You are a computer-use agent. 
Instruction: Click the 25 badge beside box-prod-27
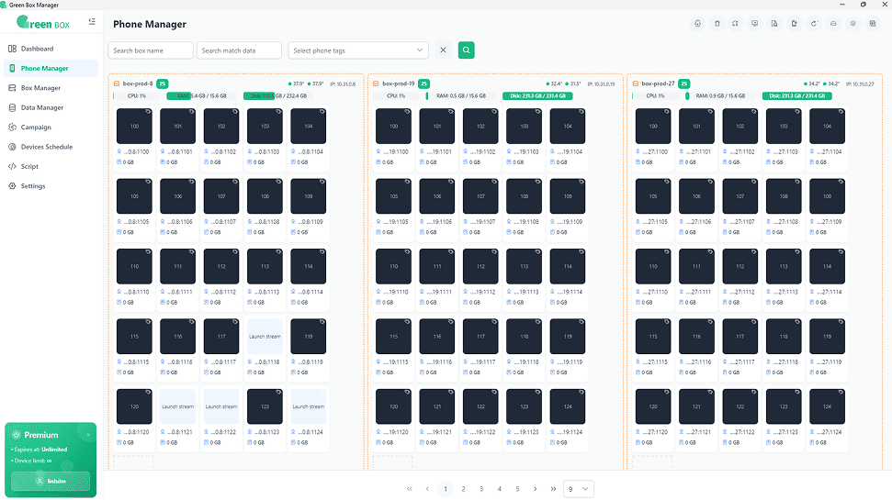click(683, 83)
